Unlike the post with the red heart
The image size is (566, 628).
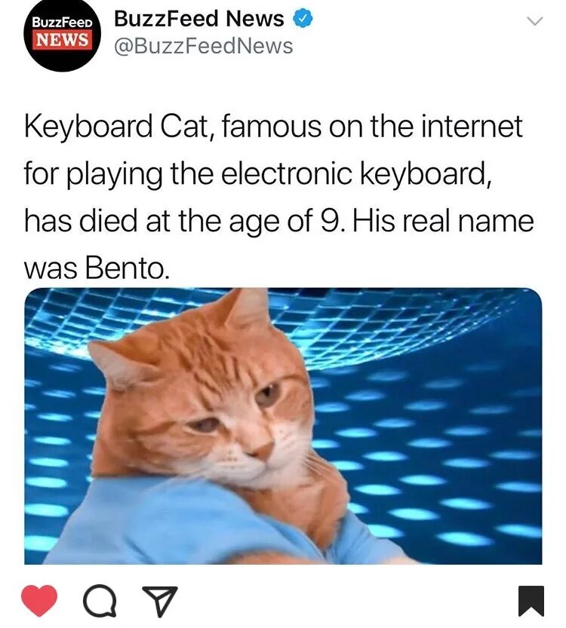[x=39, y=600]
